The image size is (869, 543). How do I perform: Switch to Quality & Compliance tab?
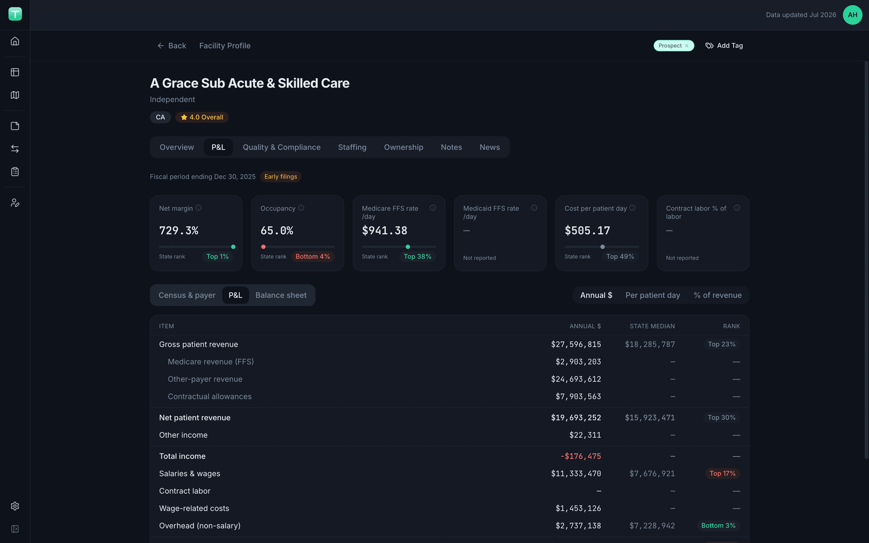282,147
